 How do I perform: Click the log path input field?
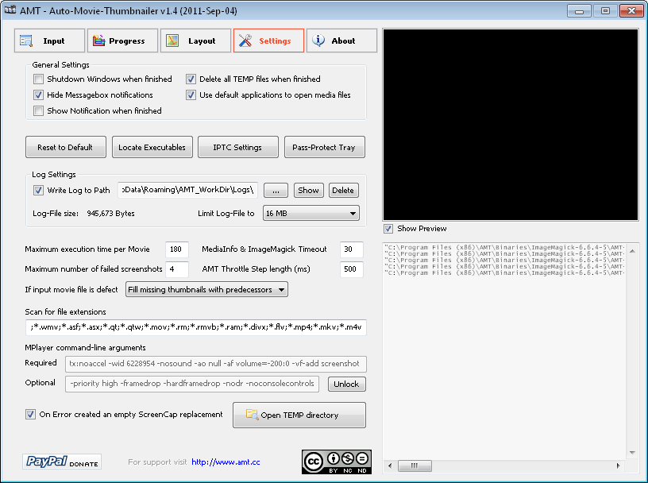(188, 190)
